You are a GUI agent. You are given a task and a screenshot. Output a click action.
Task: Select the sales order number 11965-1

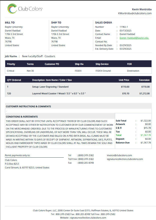tap(124, 27)
